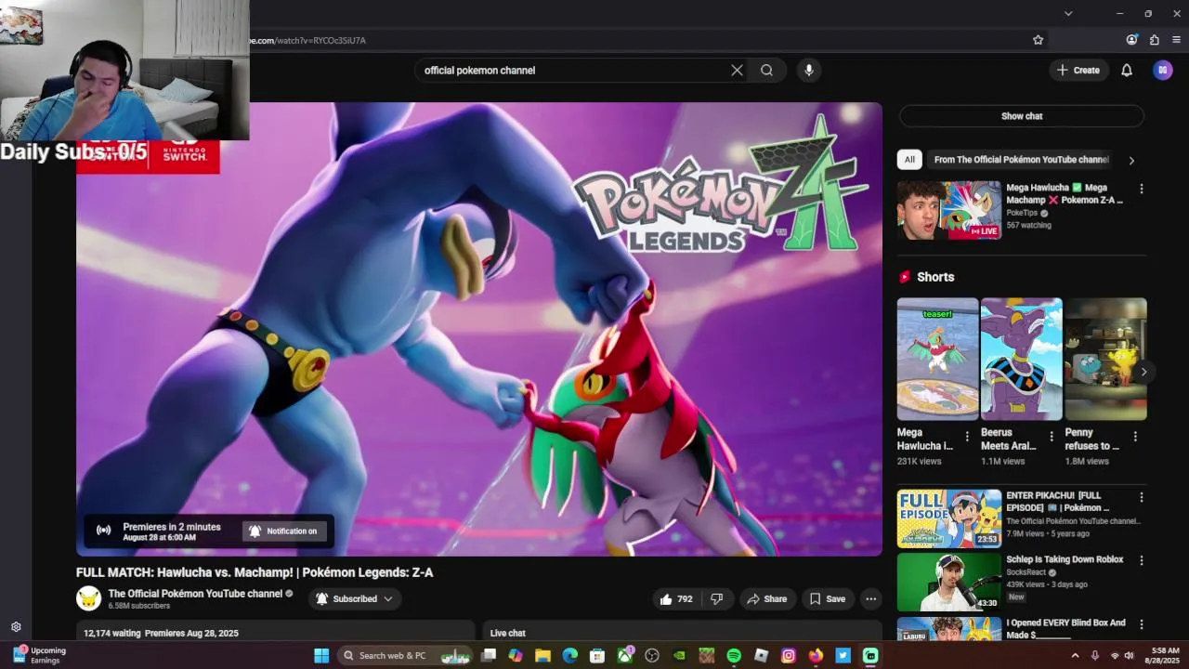Open the YouTube account avatar menu
1189x669 pixels.
tap(1163, 70)
